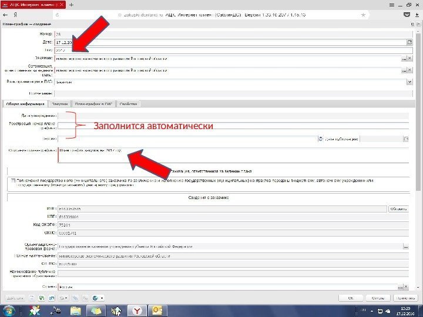This screenshot has height=317, width=423.
Task: Go back with the browser back arrow
Action: click(x=5, y=15)
